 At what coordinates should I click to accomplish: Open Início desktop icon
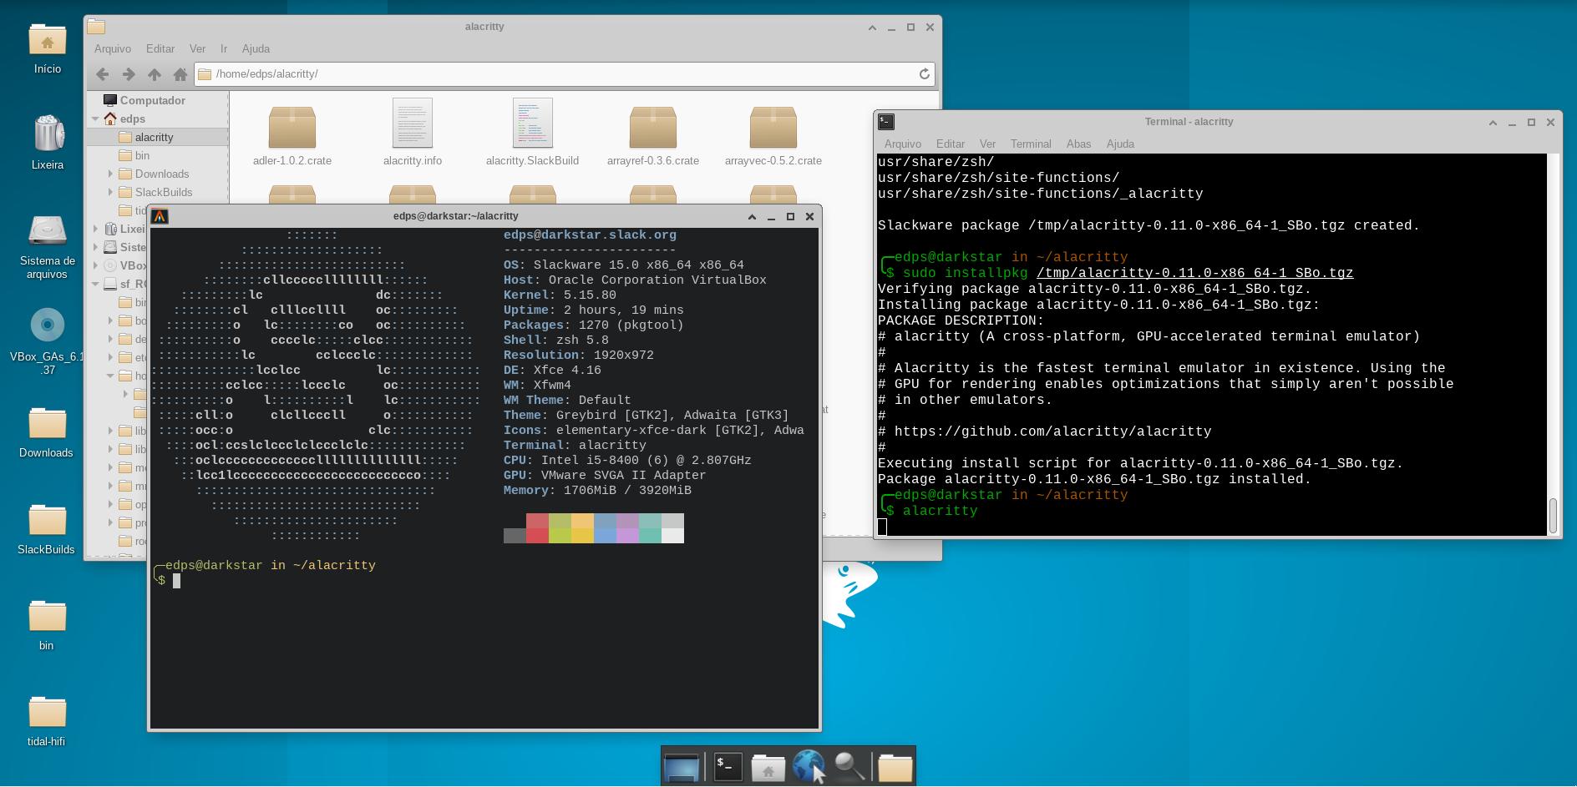pos(48,48)
